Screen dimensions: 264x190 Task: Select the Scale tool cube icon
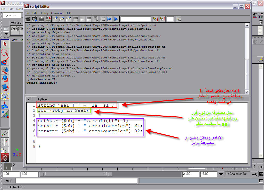(x=5, y=87)
